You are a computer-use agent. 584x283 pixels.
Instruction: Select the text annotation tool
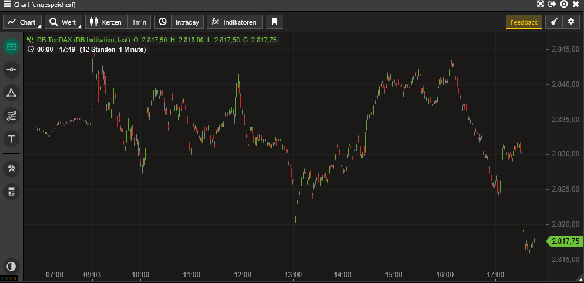[x=11, y=139]
